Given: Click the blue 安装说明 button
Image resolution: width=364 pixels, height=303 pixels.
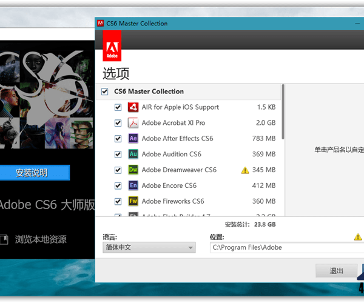Looking at the screenshot, I should (x=35, y=173).
